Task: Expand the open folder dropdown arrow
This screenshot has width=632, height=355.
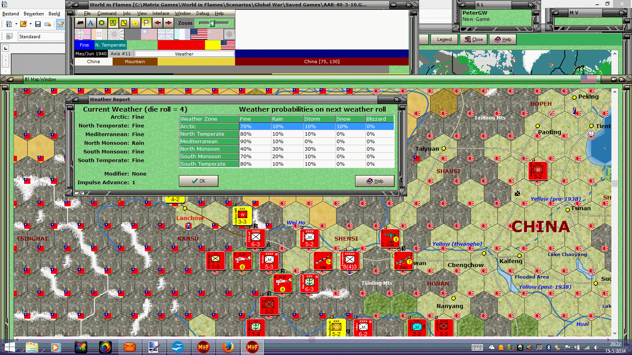Action: click(30, 24)
